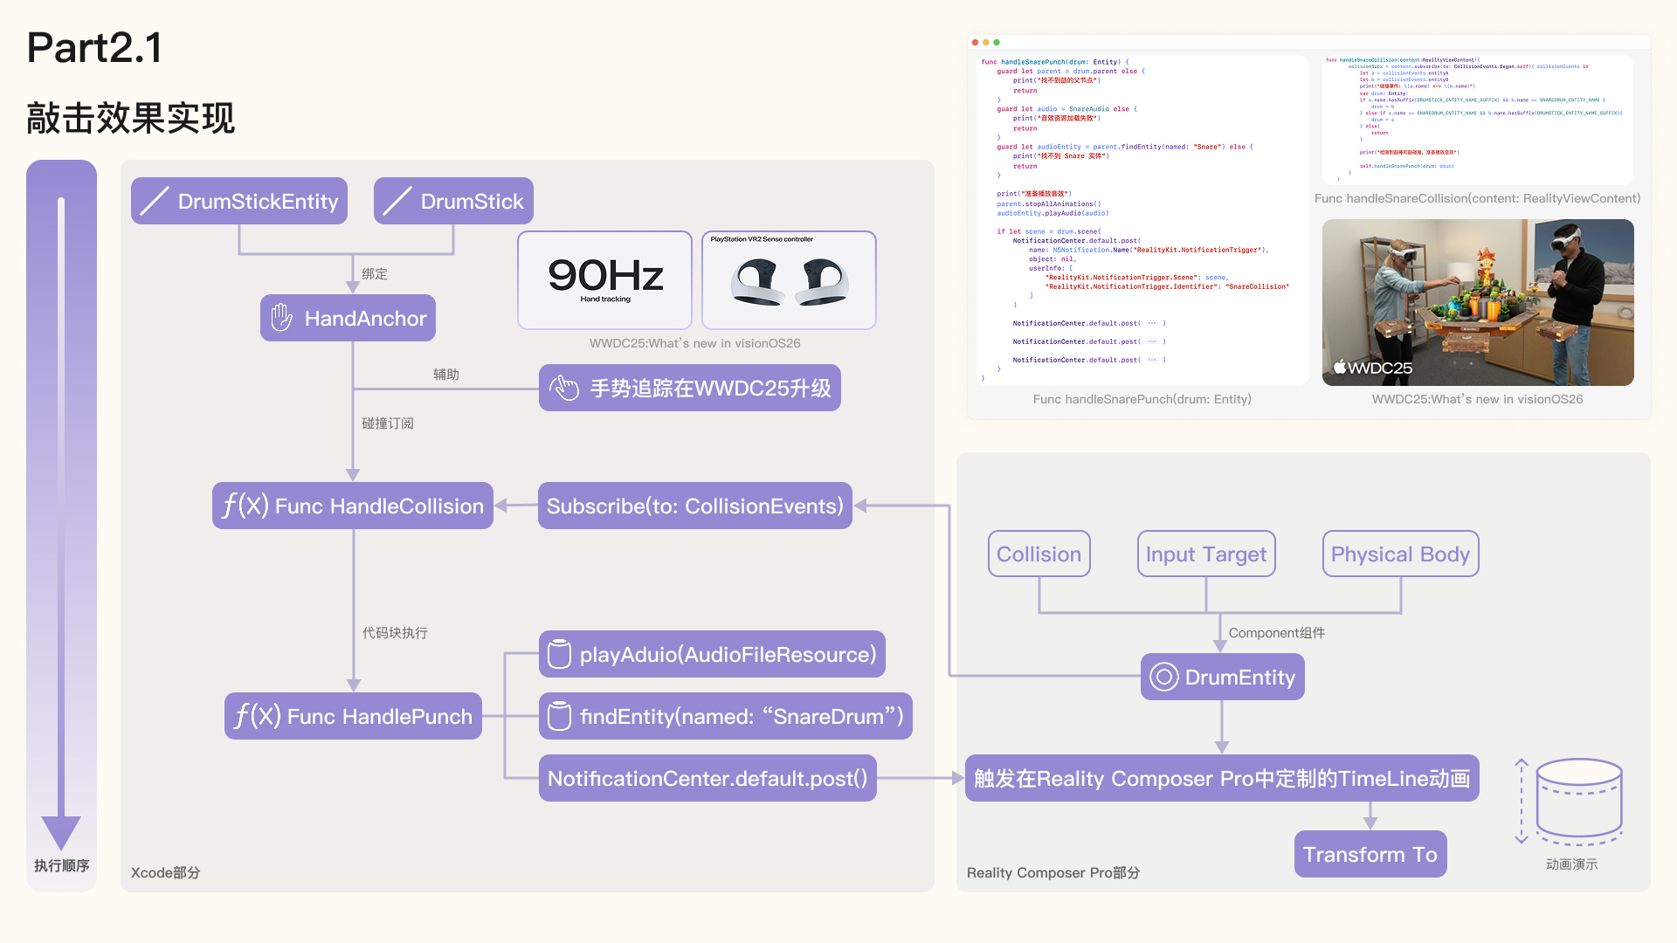Click the f(x) icon of Func HandleCollision
This screenshot has width=1677, height=943.
(244, 506)
